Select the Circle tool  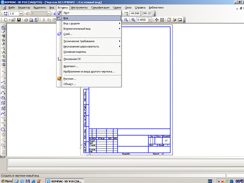click(x=3, y=87)
